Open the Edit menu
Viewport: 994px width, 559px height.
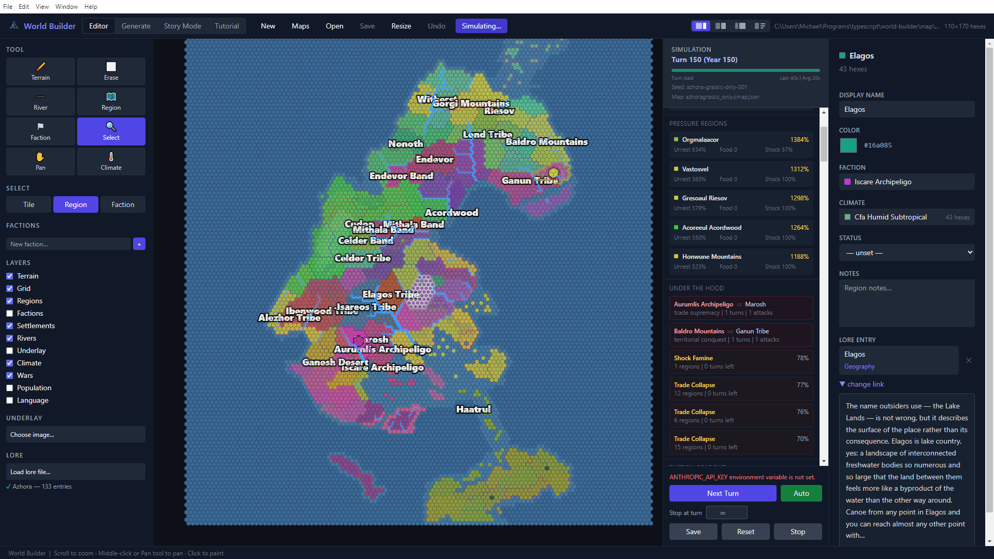tap(24, 7)
